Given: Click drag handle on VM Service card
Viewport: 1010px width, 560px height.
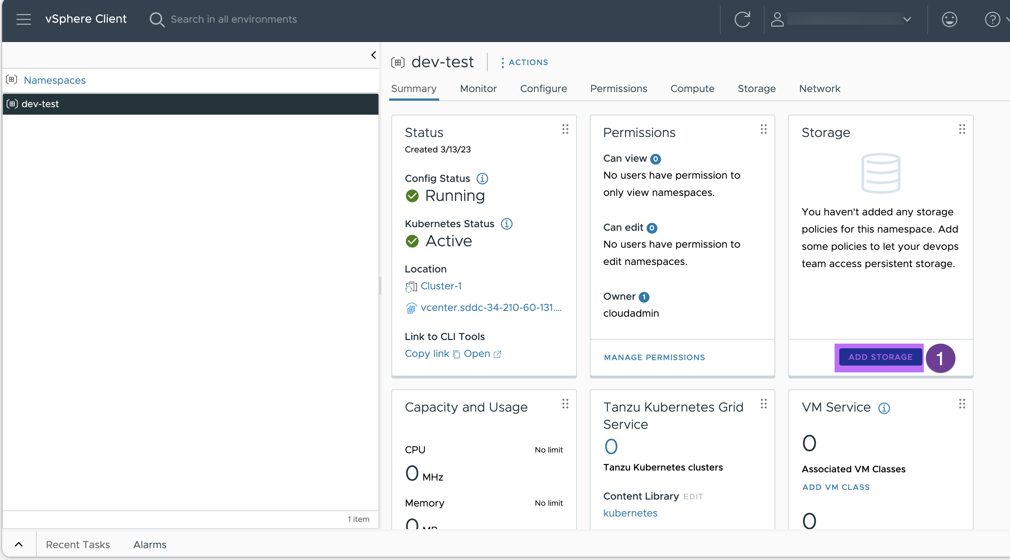Looking at the screenshot, I should click(962, 404).
